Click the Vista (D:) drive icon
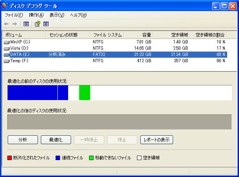This screenshot has height=177, width=239. [x=7, y=49]
